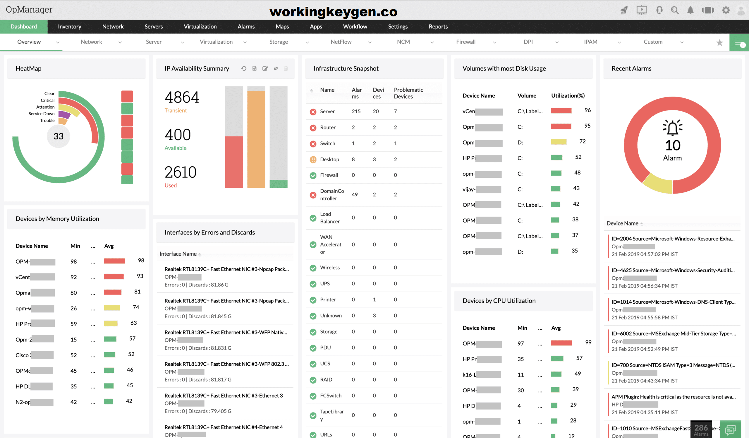This screenshot has width=749, height=438.
Task: Click the green add widget button
Action: point(739,42)
